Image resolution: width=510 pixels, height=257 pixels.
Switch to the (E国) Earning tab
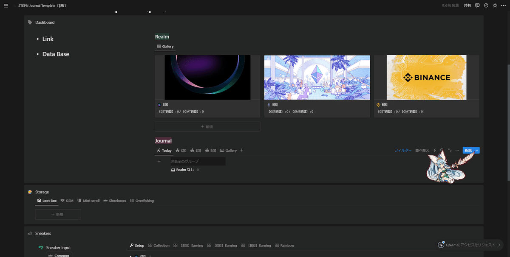click(x=222, y=246)
